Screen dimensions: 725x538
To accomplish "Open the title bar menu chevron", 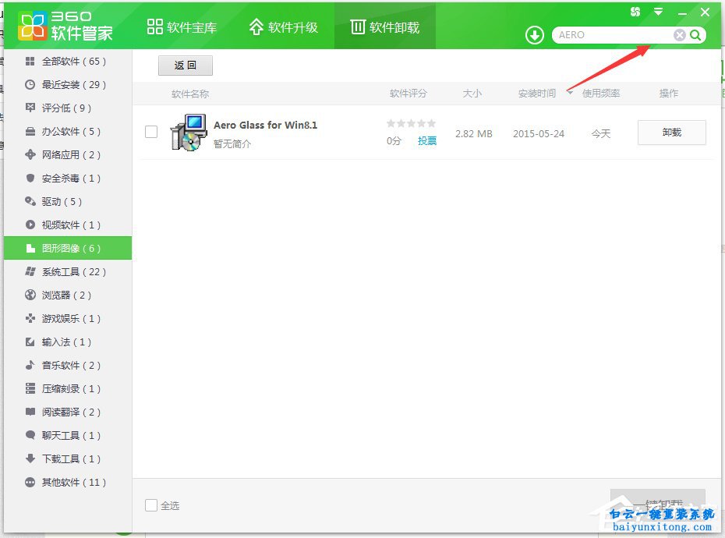I will pos(657,12).
